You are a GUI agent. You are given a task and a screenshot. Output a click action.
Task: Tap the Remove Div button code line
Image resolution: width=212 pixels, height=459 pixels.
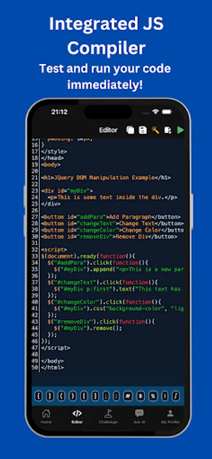click(x=109, y=237)
